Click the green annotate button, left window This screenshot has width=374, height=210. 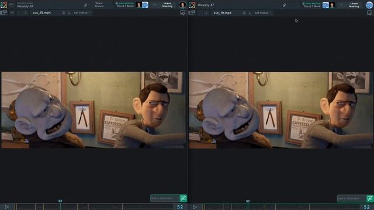coord(183,198)
